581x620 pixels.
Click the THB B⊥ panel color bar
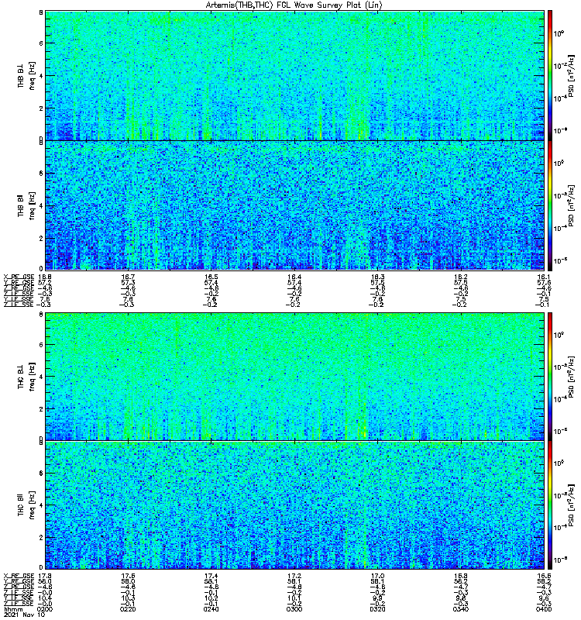(x=550, y=75)
